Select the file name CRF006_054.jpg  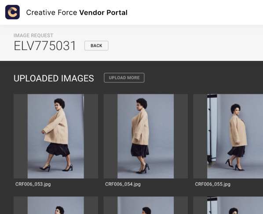pyautogui.click(x=123, y=184)
